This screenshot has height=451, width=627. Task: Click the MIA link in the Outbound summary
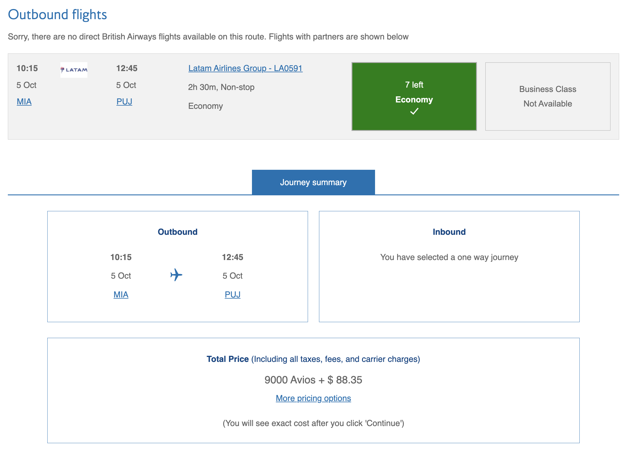point(121,295)
